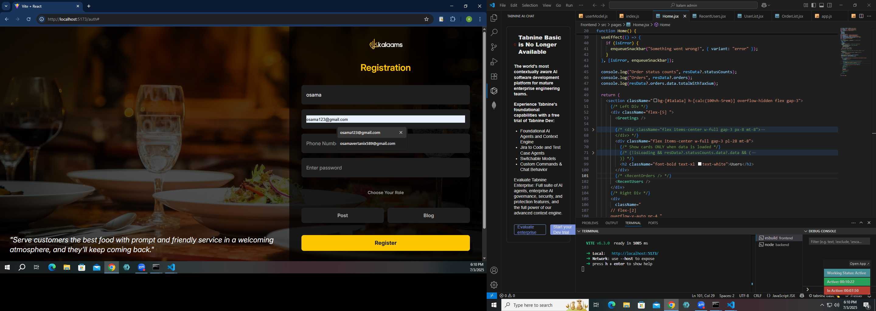This screenshot has height=311, width=876.
Task: Expand folded code at line 55
Action: [x=593, y=130]
